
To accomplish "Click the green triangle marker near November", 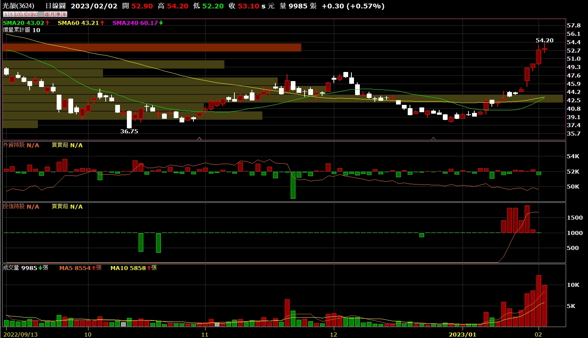I will pyautogui.click(x=199, y=138).
